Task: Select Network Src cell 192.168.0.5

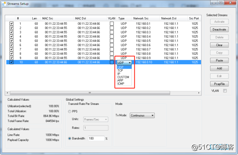Action: 143,41
